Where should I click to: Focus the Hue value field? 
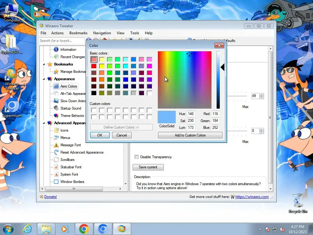pyautogui.click(x=191, y=114)
